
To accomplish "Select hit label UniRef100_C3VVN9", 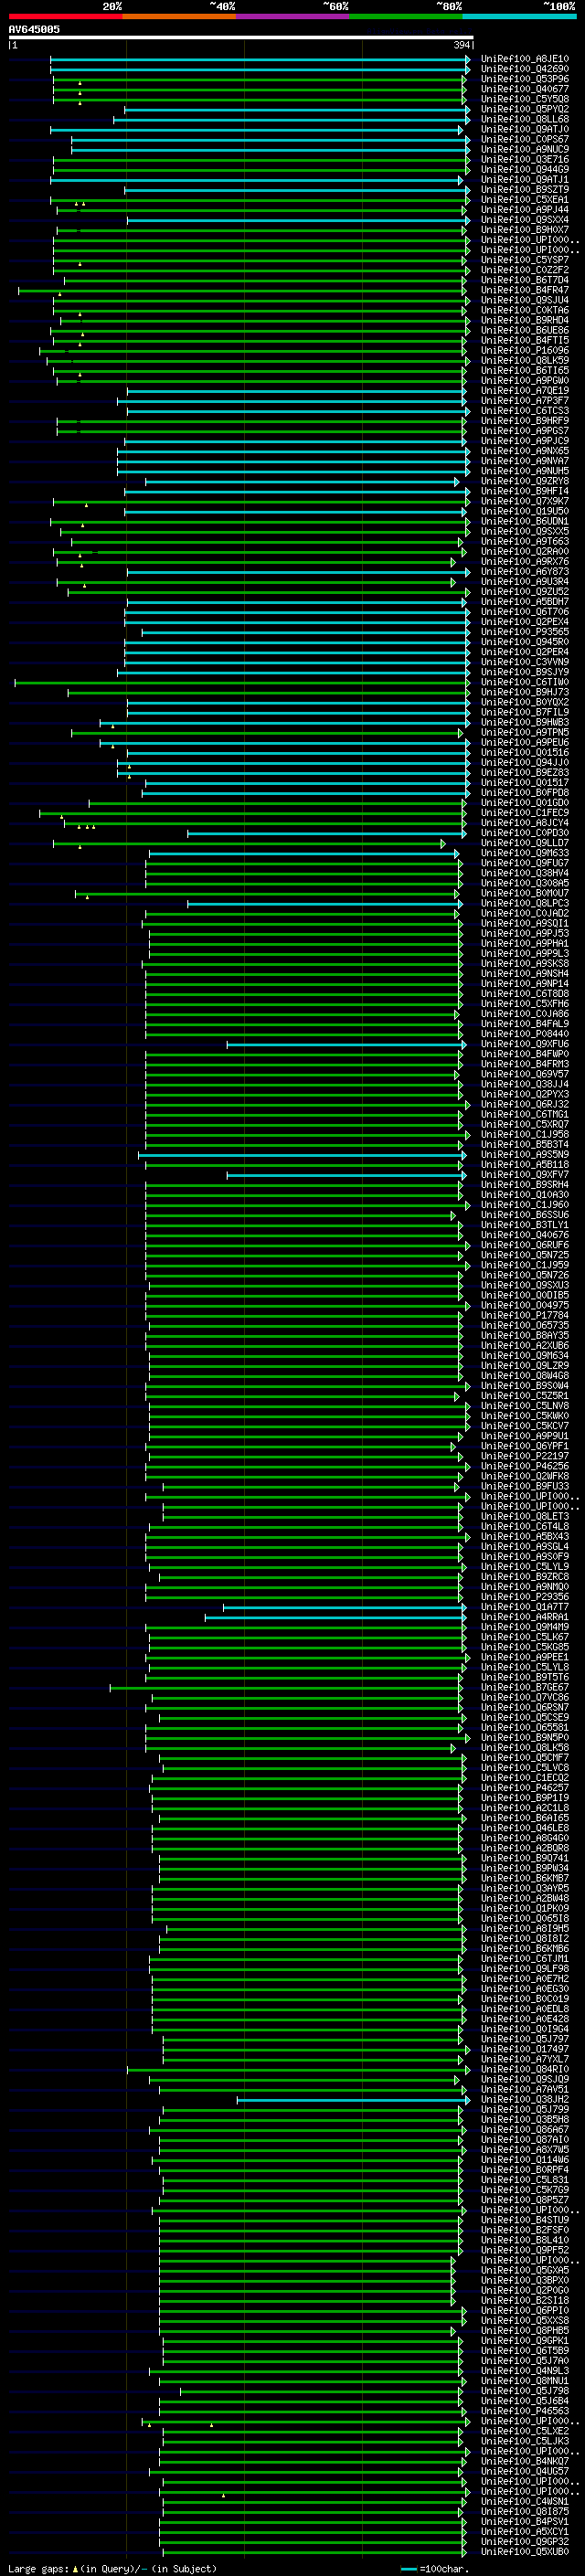I will (x=525, y=662).
